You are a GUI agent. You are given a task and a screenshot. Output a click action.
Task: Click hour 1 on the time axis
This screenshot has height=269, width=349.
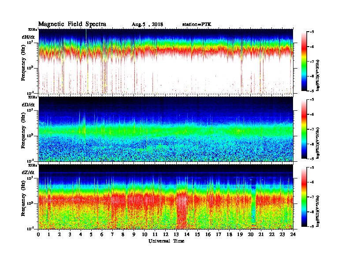coord(49,235)
